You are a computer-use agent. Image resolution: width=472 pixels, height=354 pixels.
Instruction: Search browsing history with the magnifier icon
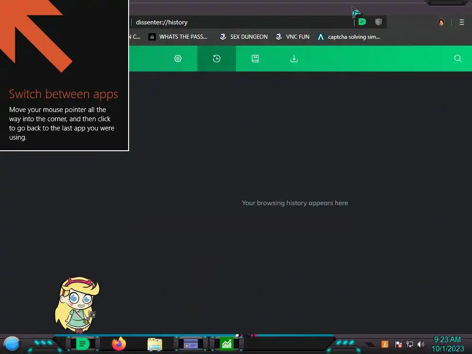point(458,59)
